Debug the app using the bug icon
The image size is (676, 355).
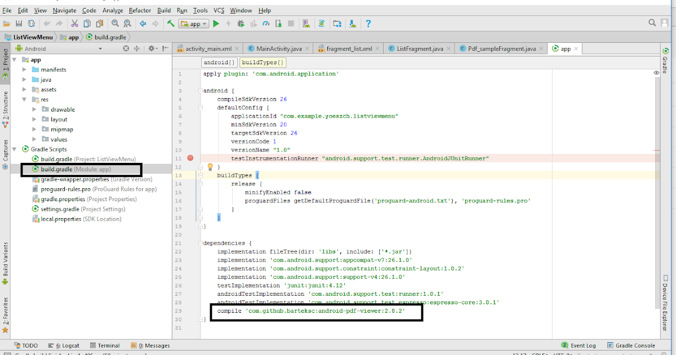tap(241, 24)
